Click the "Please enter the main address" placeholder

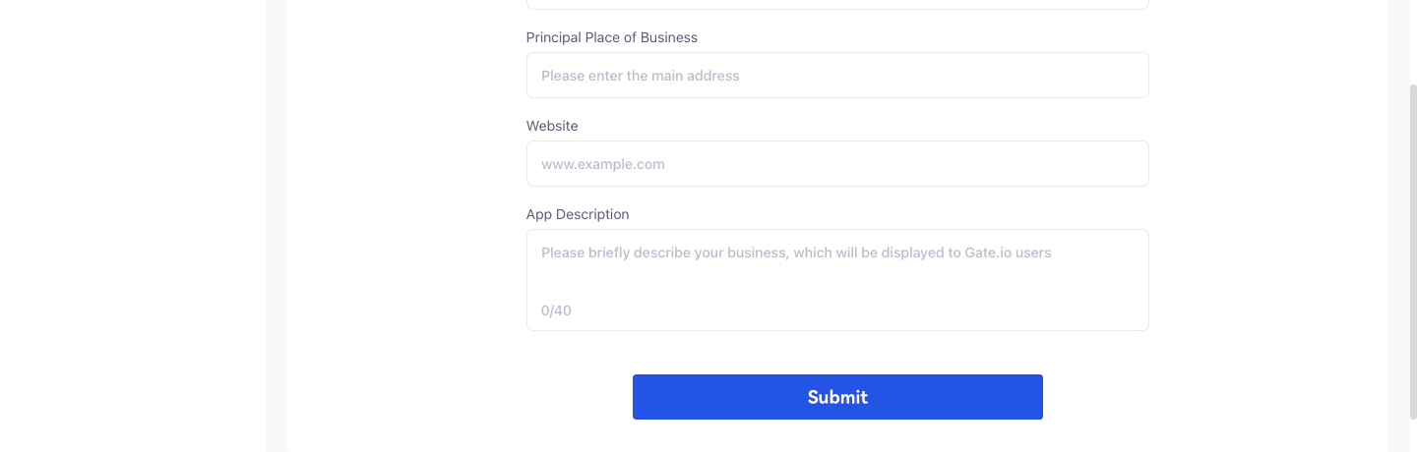click(640, 76)
